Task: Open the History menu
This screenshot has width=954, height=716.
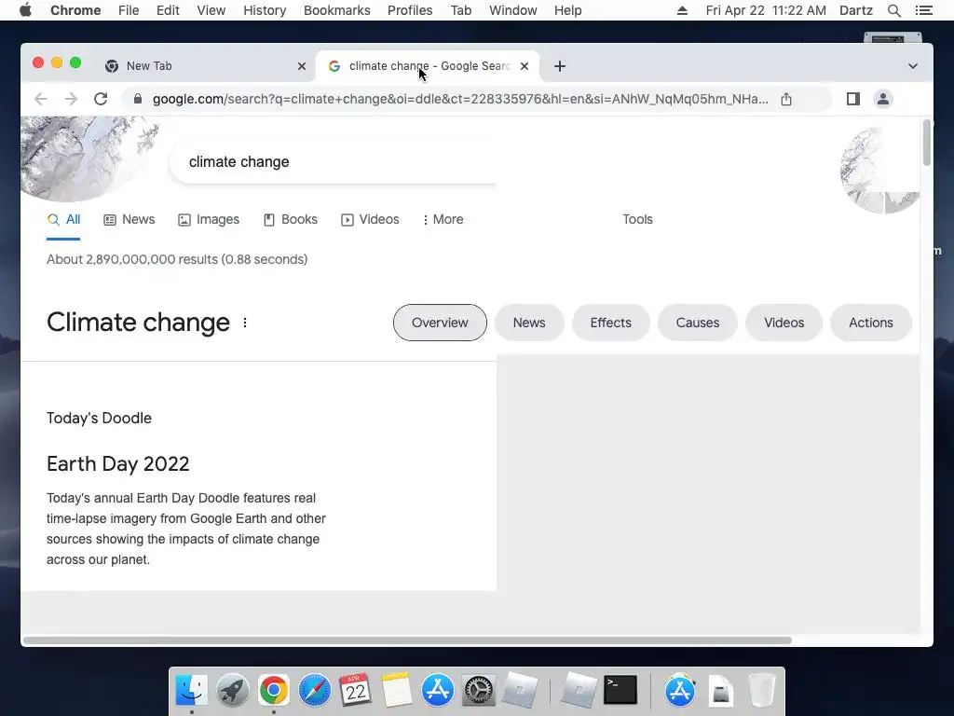Action: 265,10
